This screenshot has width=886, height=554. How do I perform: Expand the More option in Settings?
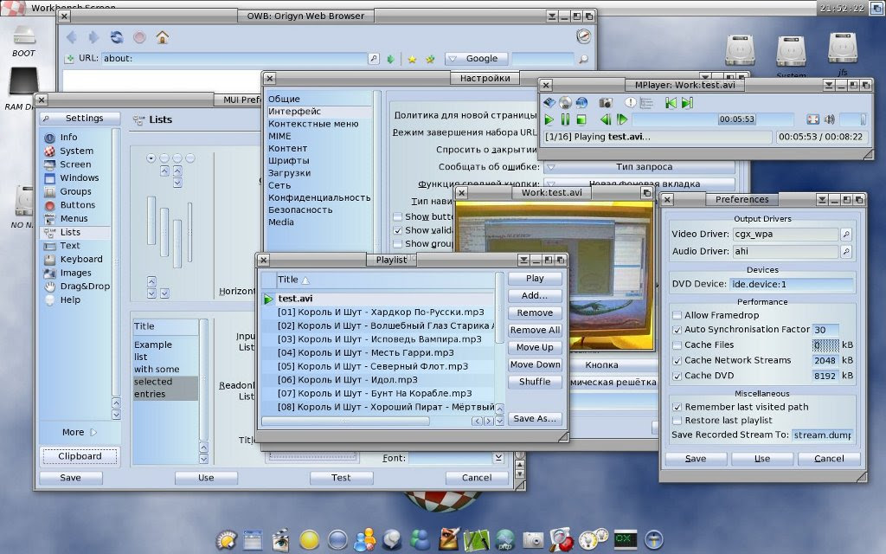coord(80,433)
